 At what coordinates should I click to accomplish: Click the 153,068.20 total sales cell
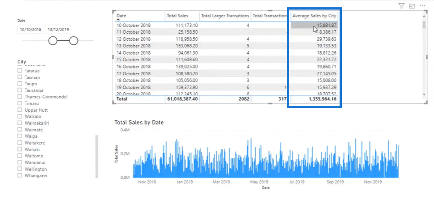pos(187,46)
